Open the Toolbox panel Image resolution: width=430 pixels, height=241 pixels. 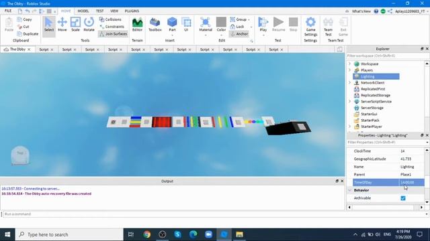[155, 25]
